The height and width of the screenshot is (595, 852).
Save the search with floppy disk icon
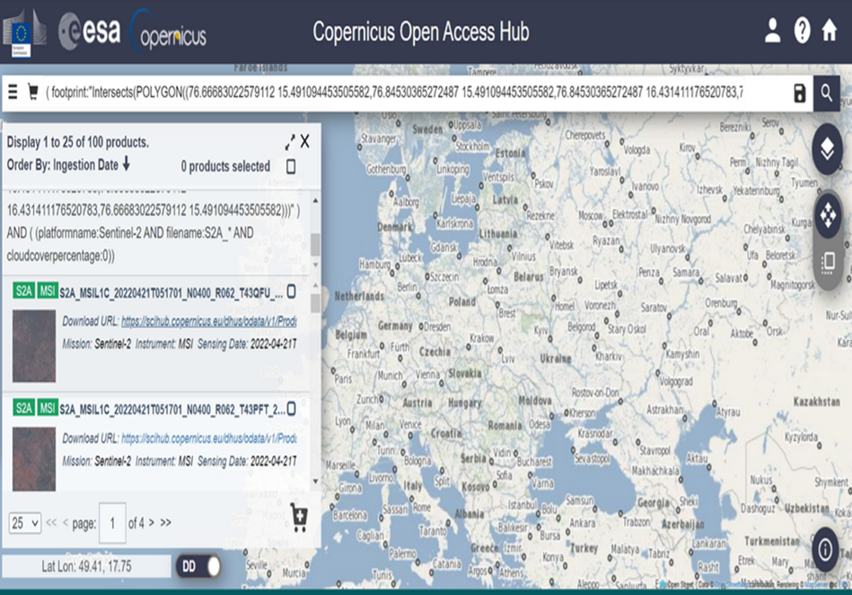coord(799,93)
